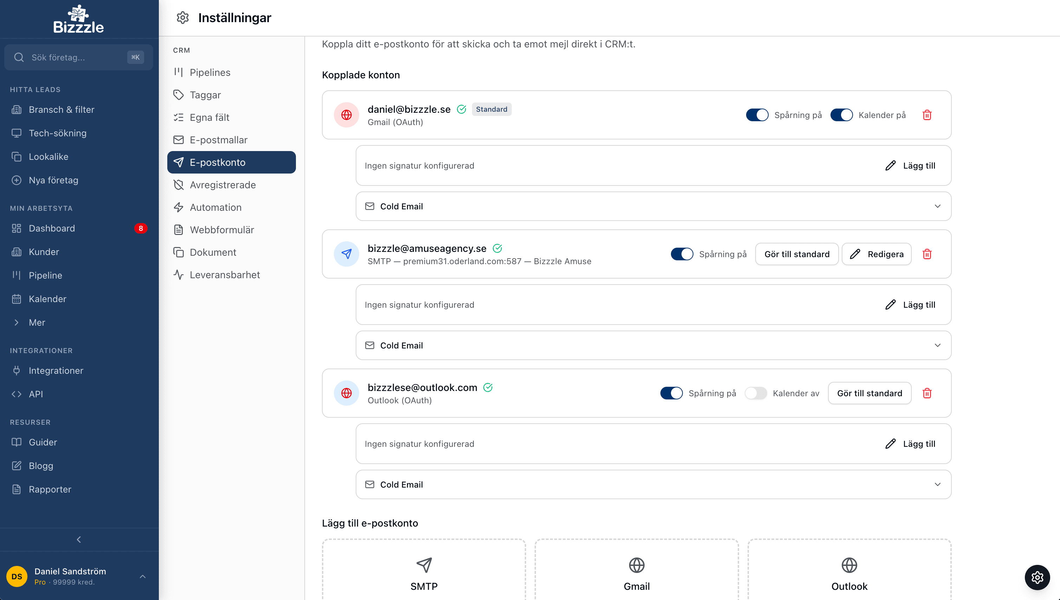Enable Kalender for bizzzlese@outlook.com
The image size is (1060, 600).
point(756,393)
